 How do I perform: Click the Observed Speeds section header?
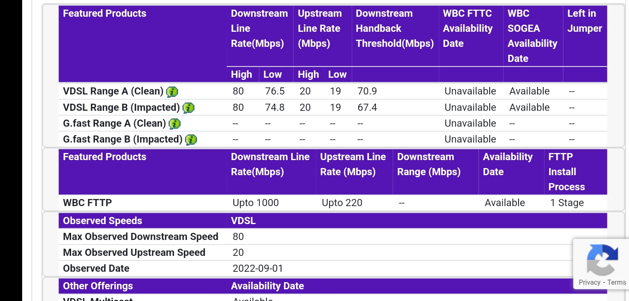tap(102, 220)
